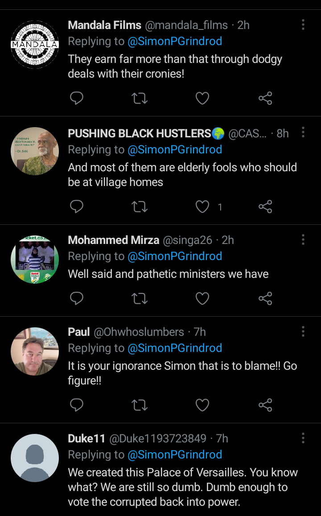Share Mandala Films' tweet
This screenshot has height=516, width=321.
click(x=265, y=98)
